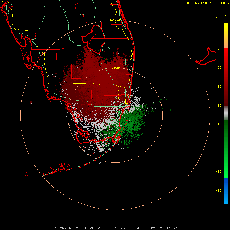Click the -50 value on velocity scale
This screenshot has width=230, height=230.
coord(218,162)
